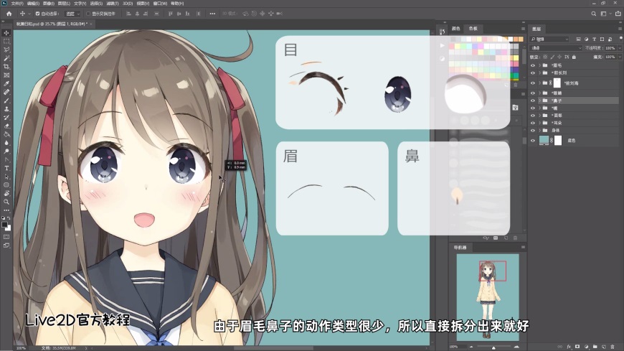Image resolution: width=624 pixels, height=351 pixels.
Task: Select the Type tool
Action: tap(6, 168)
